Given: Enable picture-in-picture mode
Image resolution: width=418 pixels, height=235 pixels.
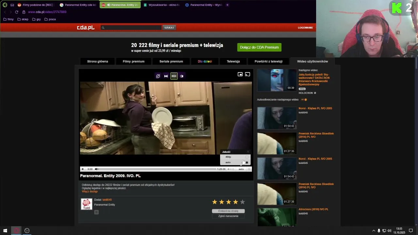Looking at the screenshot, I should coord(240,74).
